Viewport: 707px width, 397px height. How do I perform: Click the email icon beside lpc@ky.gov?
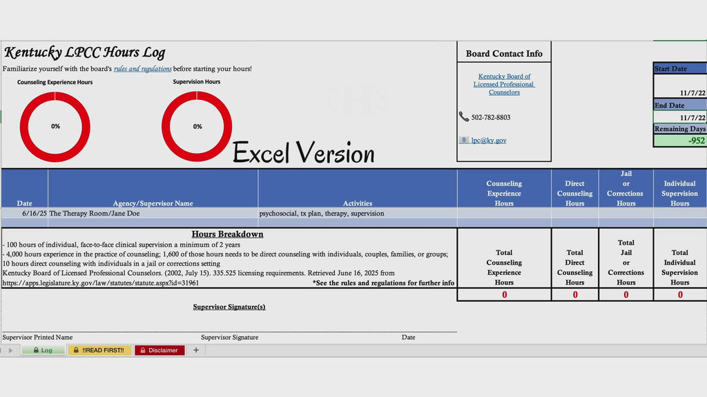tap(464, 140)
